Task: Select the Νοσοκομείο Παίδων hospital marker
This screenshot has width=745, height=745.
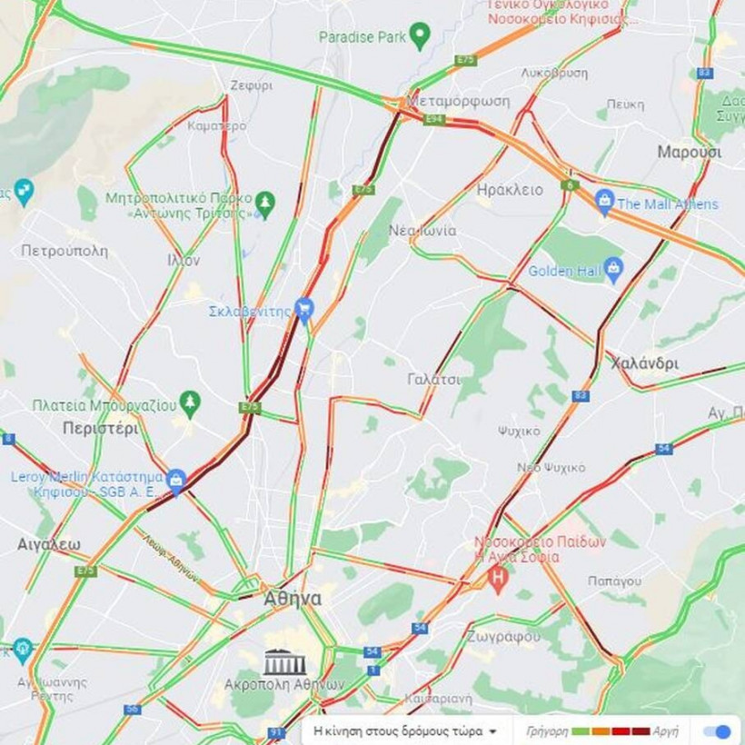Action: click(x=497, y=580)
